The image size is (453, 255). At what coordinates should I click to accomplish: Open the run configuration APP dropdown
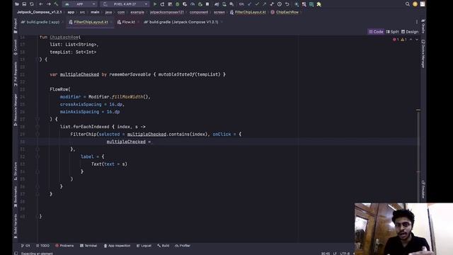coord(80,4)
